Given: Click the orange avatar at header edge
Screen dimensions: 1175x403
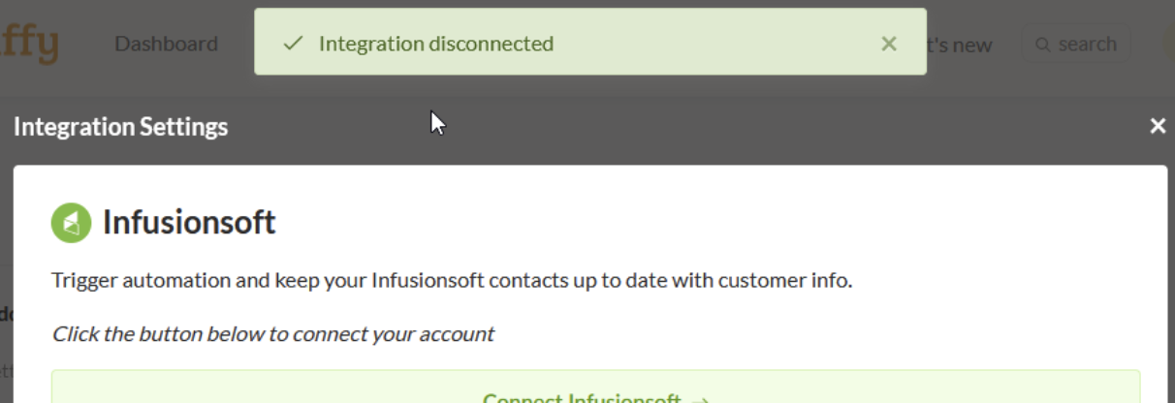Looking at the screenshot, I should coord(1169,44).
